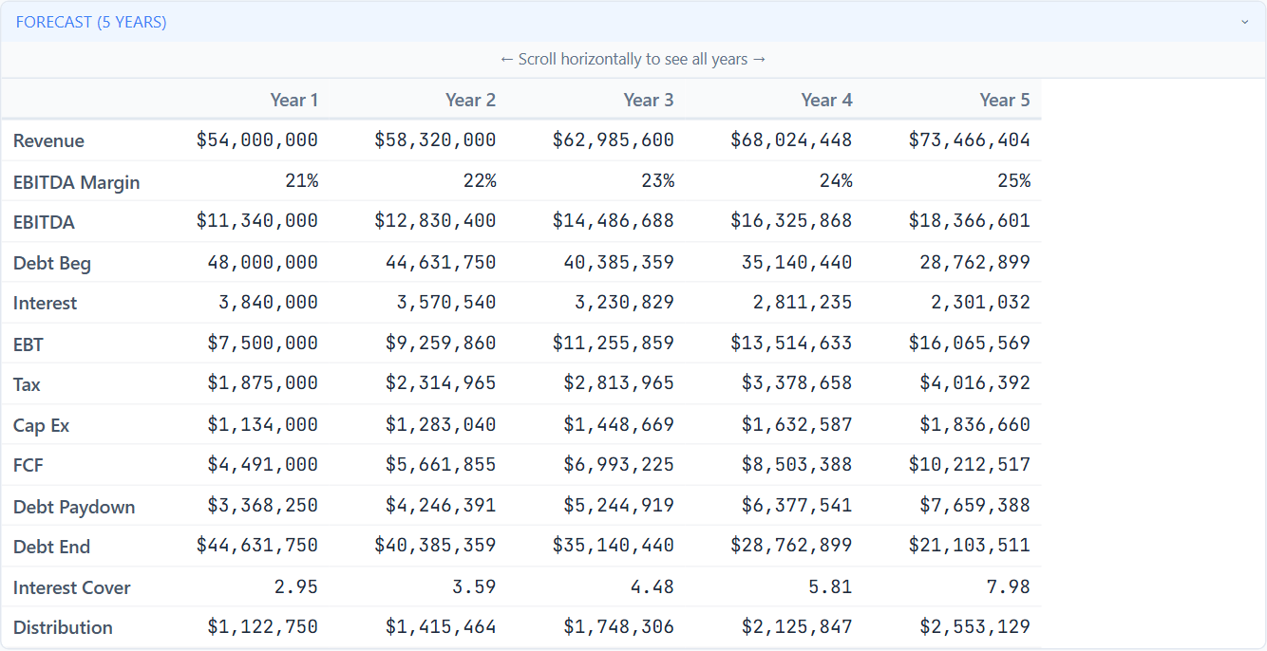The height and width of the screenshot is (651, 1267).
Task: Click Tax value $4,016,392
Action: 974,383
